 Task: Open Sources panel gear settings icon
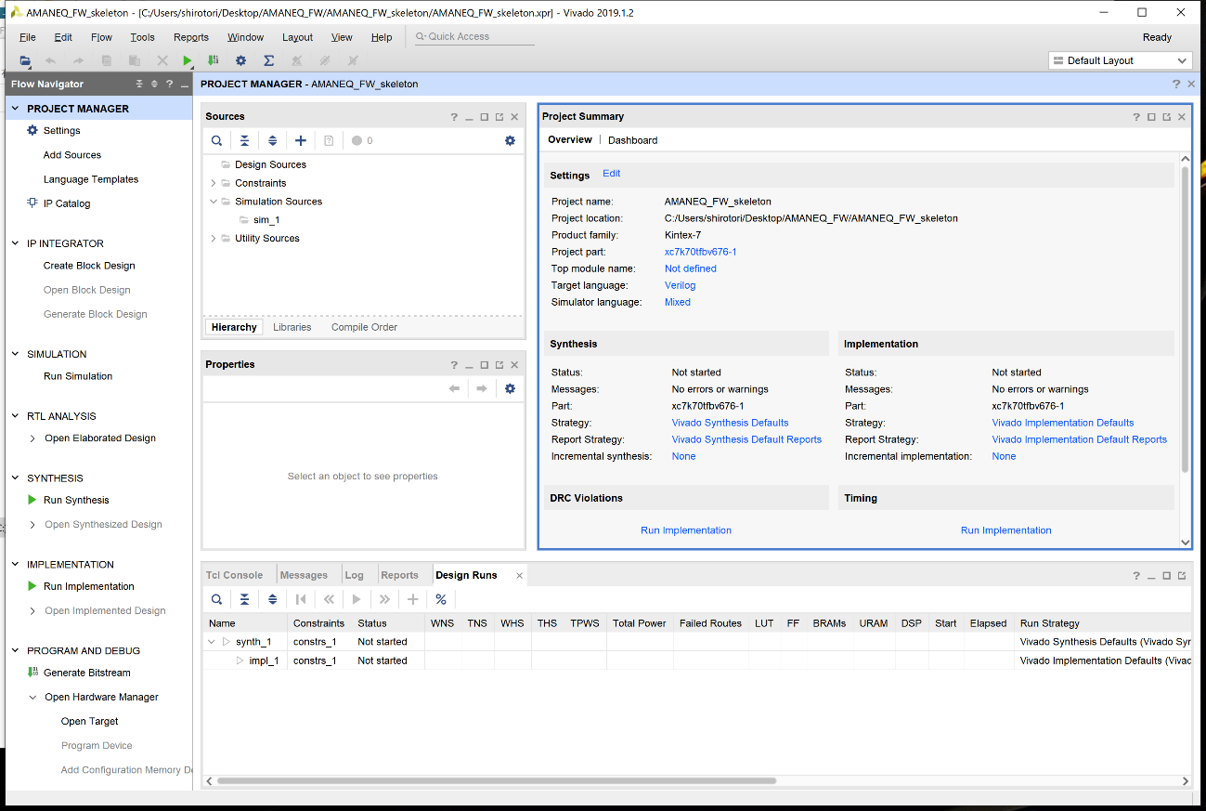[510, 140]
